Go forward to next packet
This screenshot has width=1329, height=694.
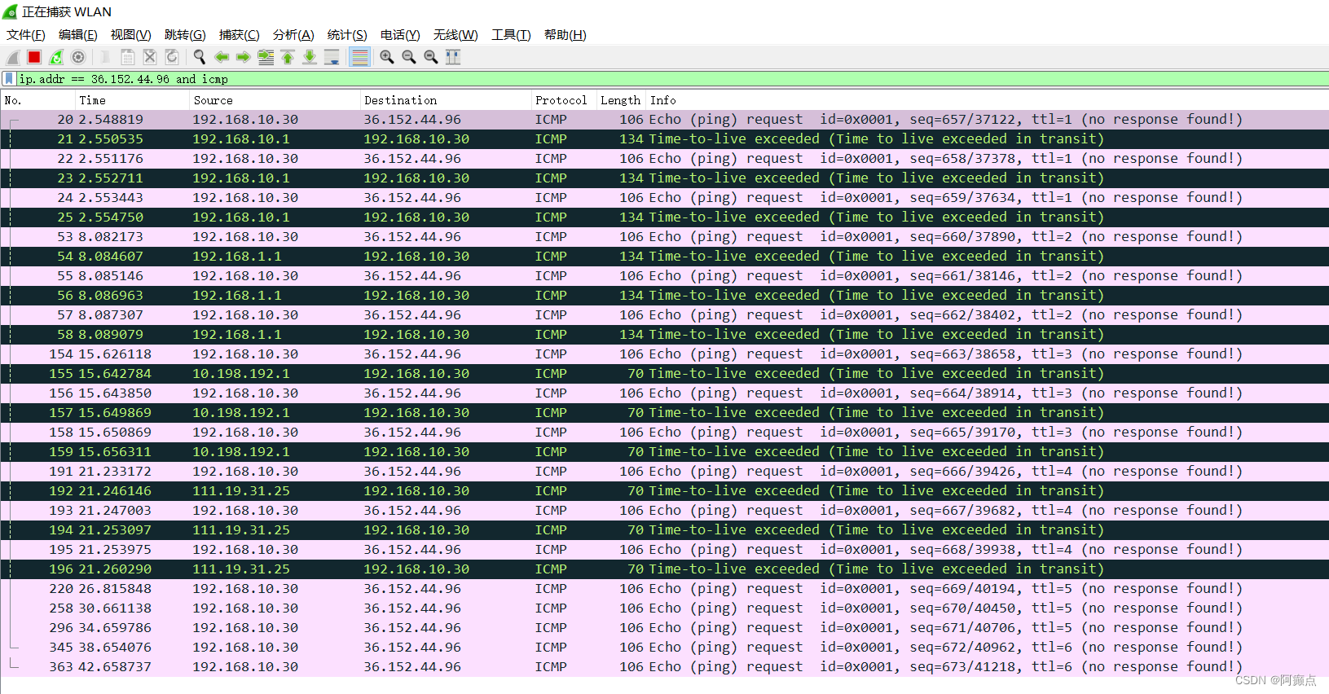pos(243,57)
